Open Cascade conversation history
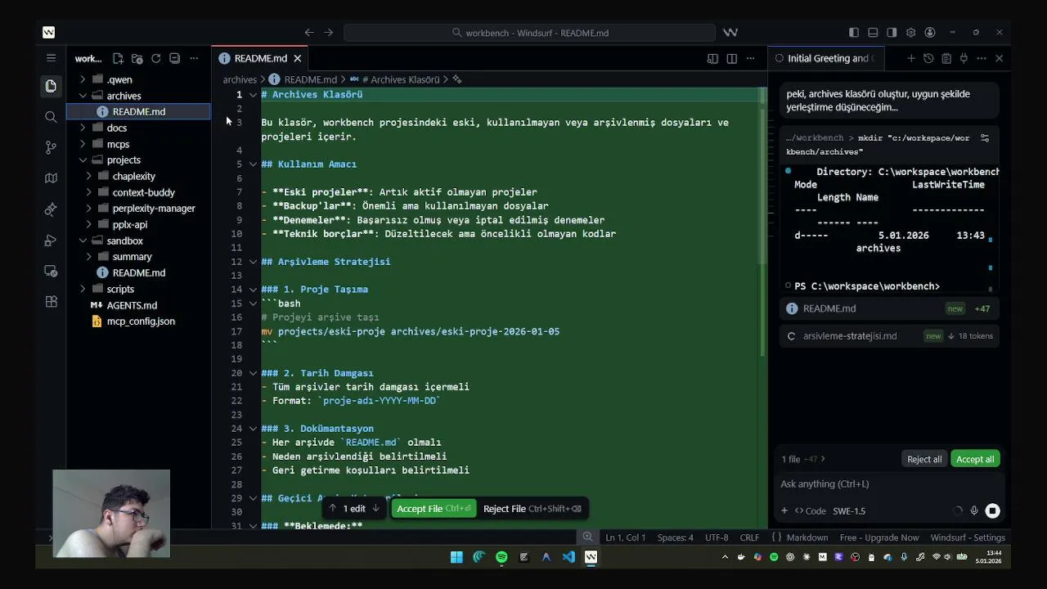The image size is (1047, 589). (928, 58)
